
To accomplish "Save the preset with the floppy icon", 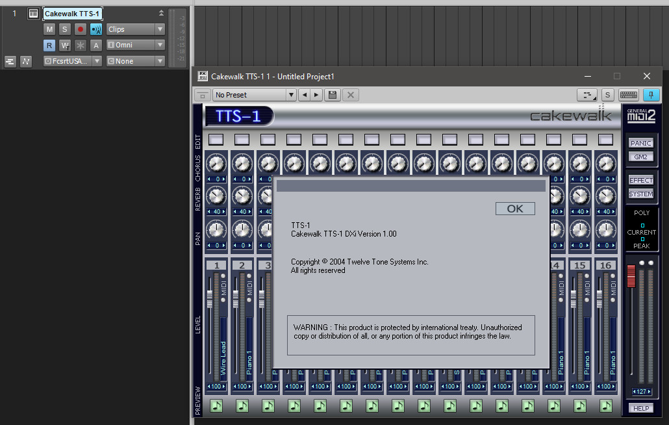I will (x=333, y=95).
